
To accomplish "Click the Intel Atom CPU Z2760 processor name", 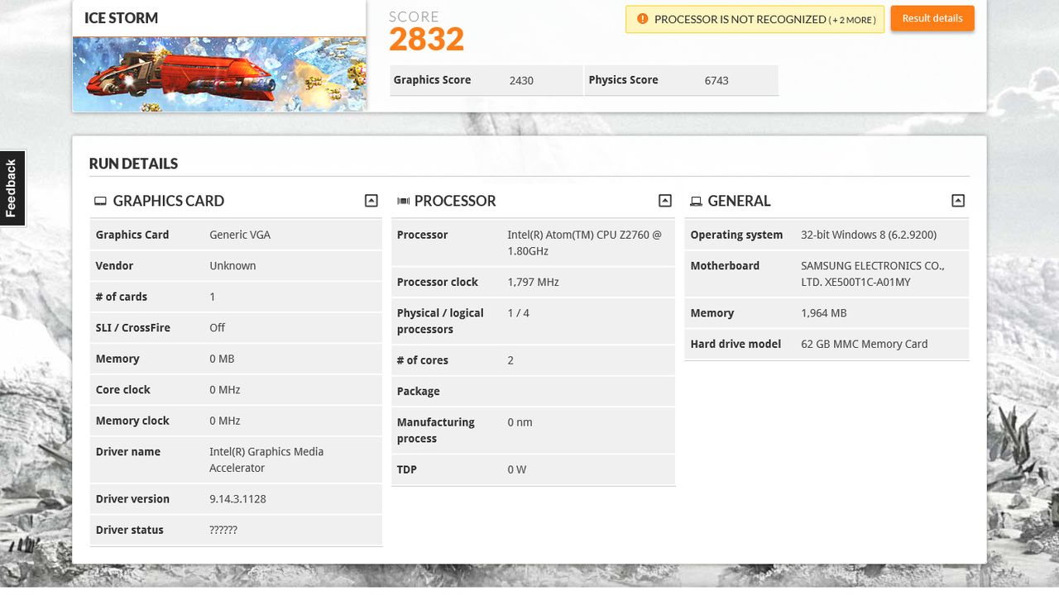I will point(585,243).
